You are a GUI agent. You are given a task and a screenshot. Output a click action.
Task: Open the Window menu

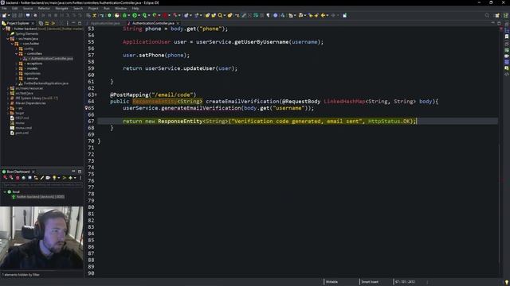[120, 9]
